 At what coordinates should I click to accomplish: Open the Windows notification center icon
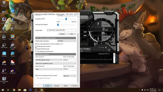(x=159, y=90)
